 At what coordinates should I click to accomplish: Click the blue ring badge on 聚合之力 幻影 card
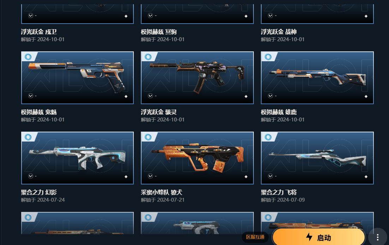click(x=28, y=137)
